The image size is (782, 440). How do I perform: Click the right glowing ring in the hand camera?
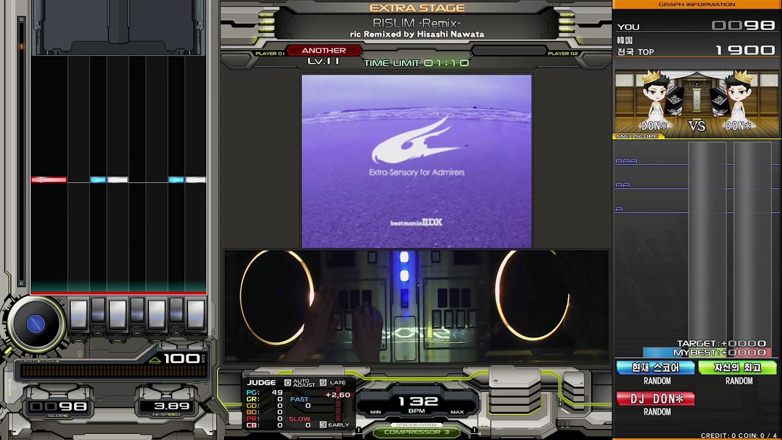(532, 295)
